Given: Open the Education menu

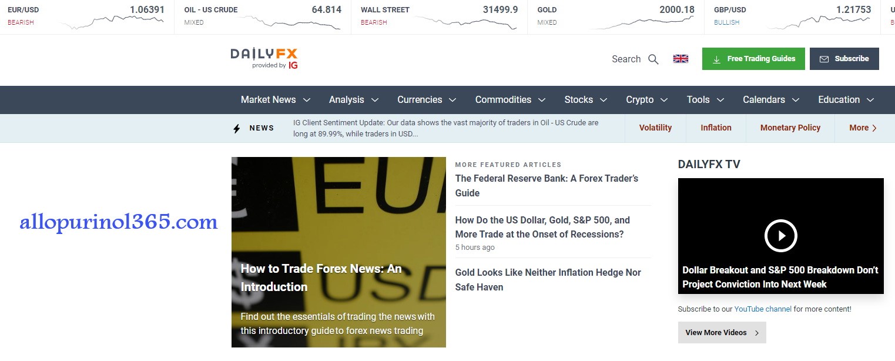Looking at the screenshot, I should tap(839, 100).
